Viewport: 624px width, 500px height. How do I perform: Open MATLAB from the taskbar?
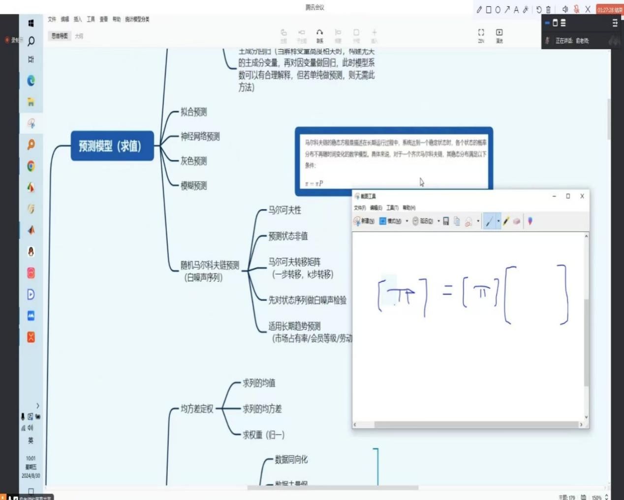click(31, 230)
